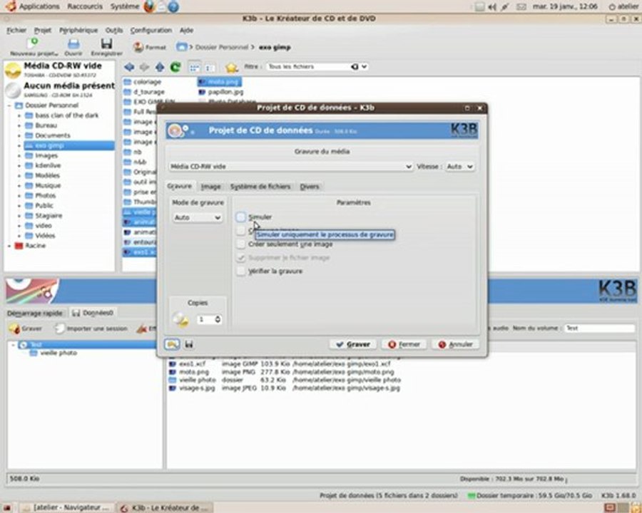Screen dimensions: 642x513
Task: Collapse the Test project tree node
Action: click(x=13, y=345)
